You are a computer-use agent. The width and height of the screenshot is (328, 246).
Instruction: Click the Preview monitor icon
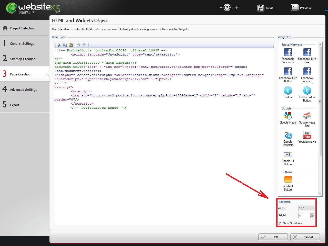pyautogui.click(x=295, y=8)
